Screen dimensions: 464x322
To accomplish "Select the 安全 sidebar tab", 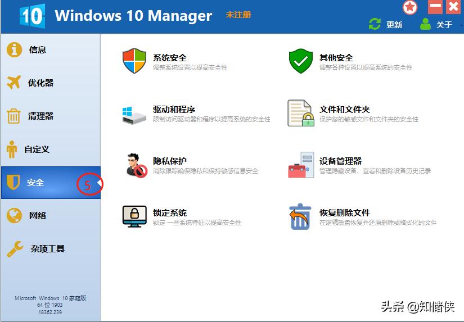I will [x=35, y=183].
